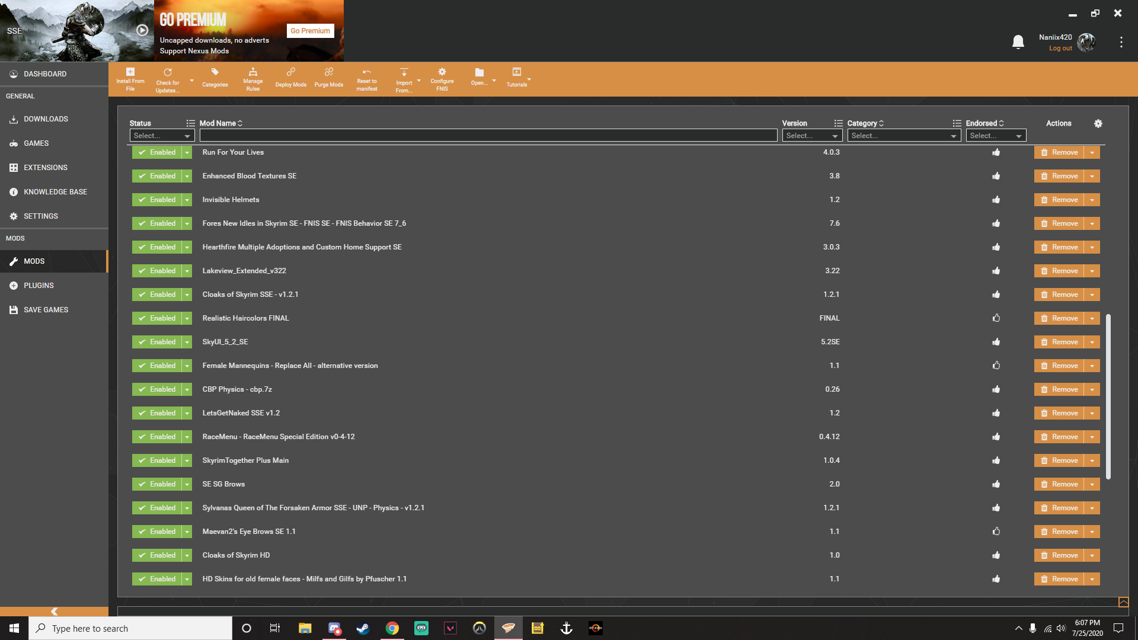
Task: Toggle Enabled status of CBP Physics
Action: (x=157, y=389)
